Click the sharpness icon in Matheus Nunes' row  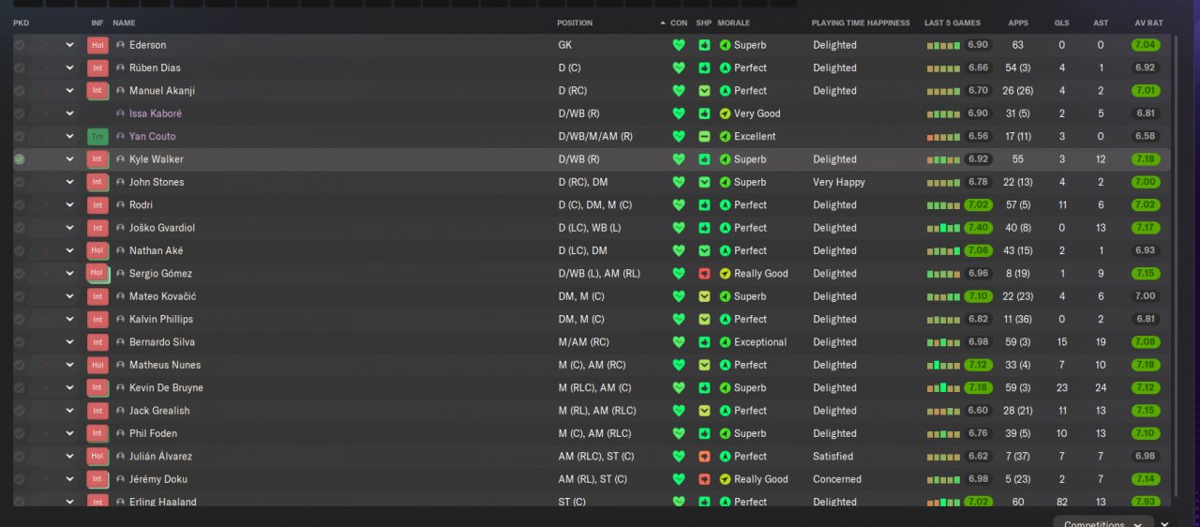[x=704, y=365]
